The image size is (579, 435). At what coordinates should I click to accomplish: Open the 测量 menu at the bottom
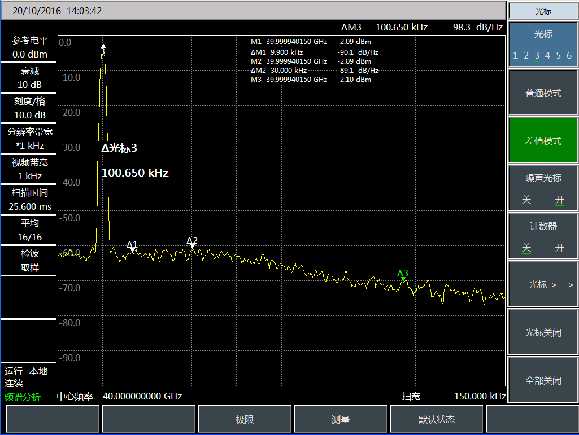[341, 420]
